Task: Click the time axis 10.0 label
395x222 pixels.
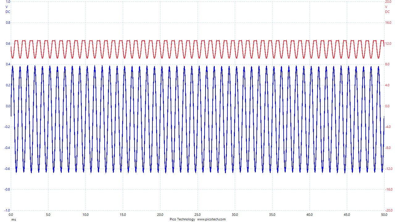Action: [x=85, y=215]
